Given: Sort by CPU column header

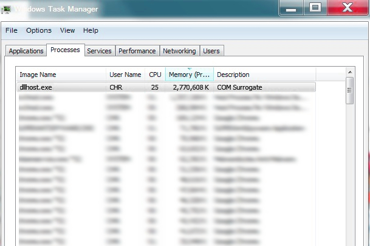Looking at the screenshot, I should [x=155, y=75].
